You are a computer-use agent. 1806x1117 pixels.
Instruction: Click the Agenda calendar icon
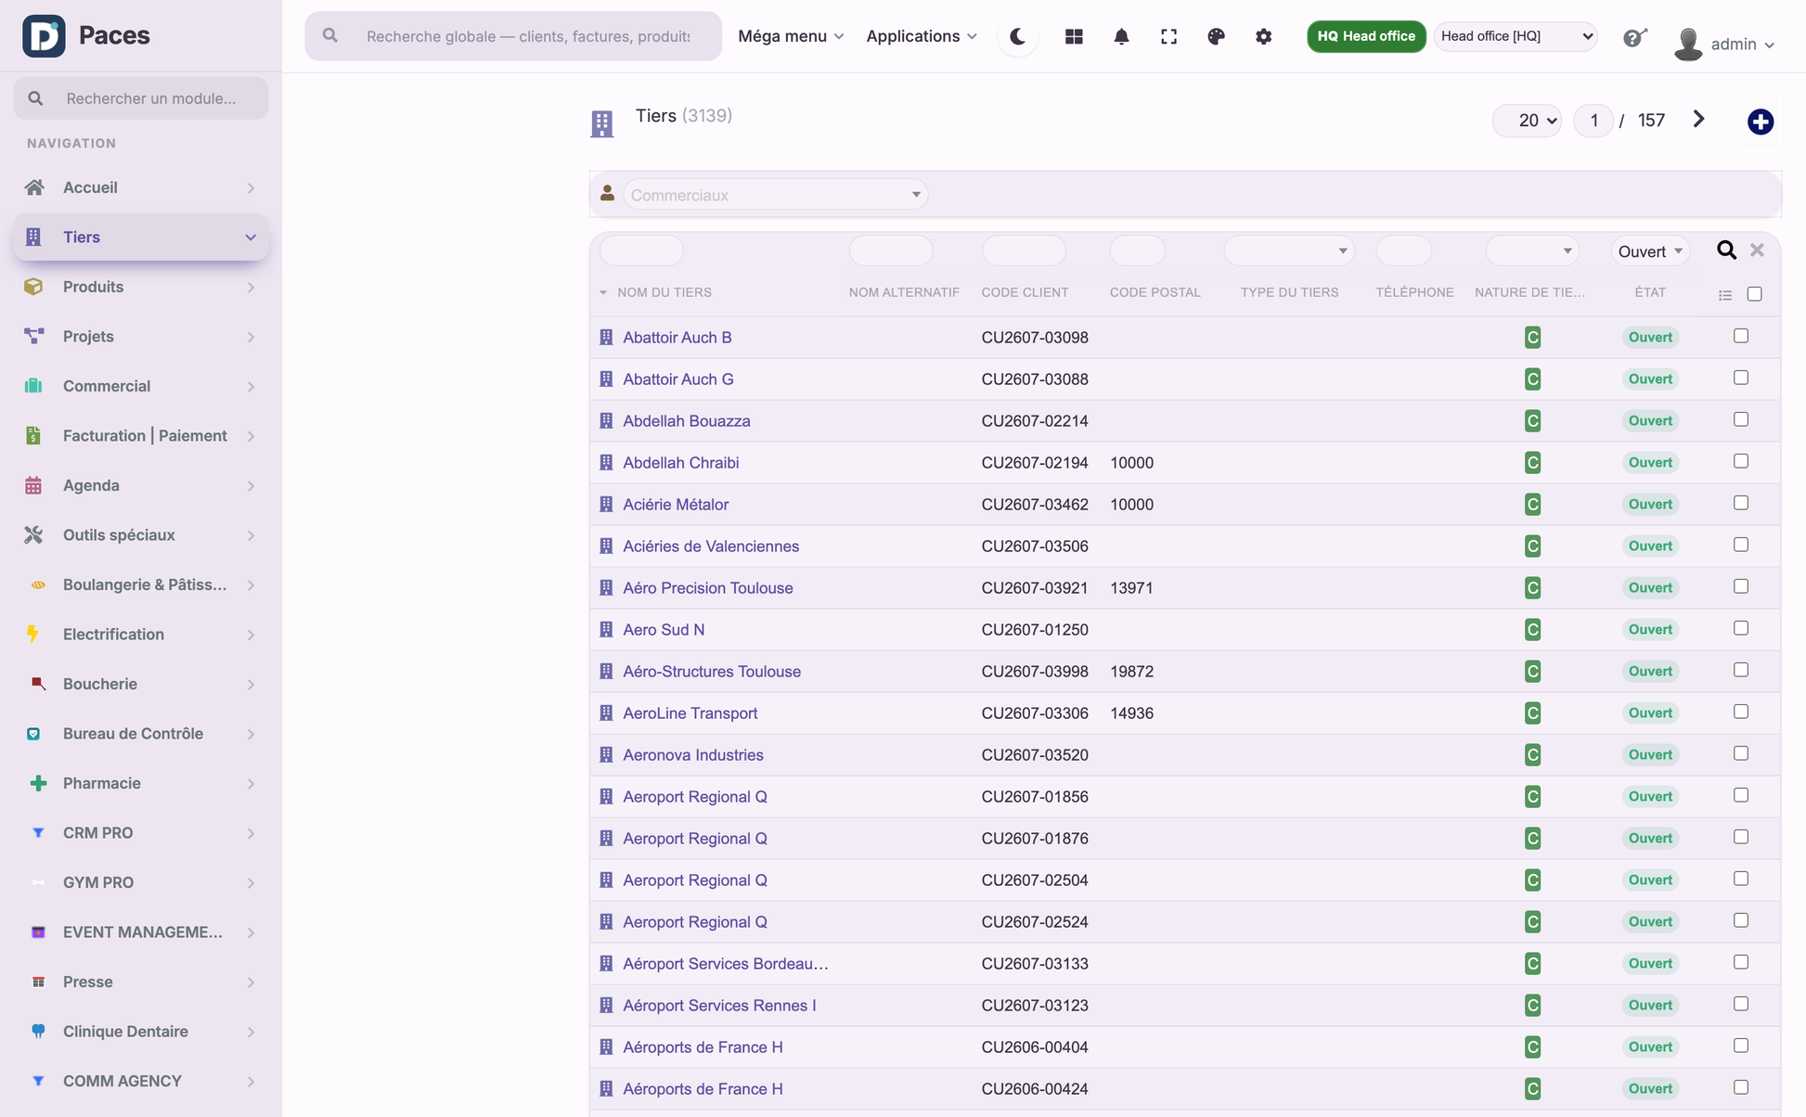click(x=33, y=485)
